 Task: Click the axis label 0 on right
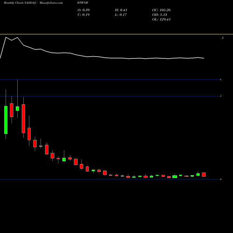point(220,179)
